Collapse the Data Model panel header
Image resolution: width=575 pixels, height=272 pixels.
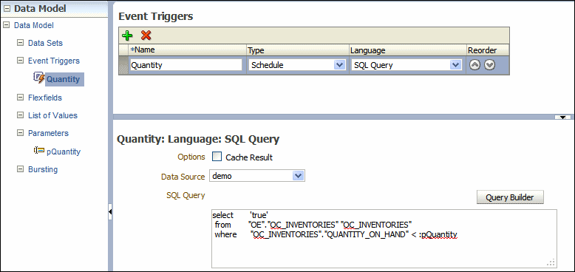pos(7,9)
